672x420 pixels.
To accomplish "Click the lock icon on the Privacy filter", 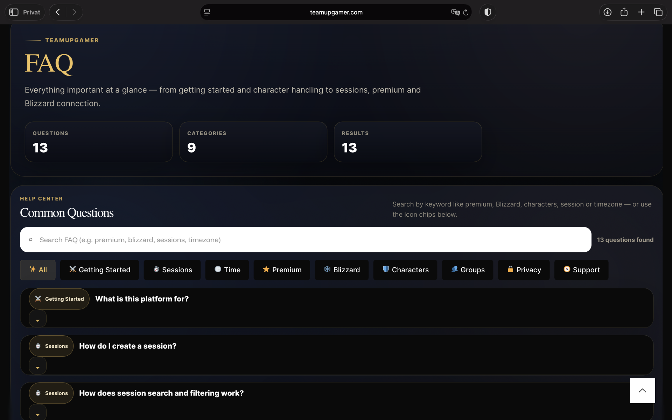I will point(510,269).
